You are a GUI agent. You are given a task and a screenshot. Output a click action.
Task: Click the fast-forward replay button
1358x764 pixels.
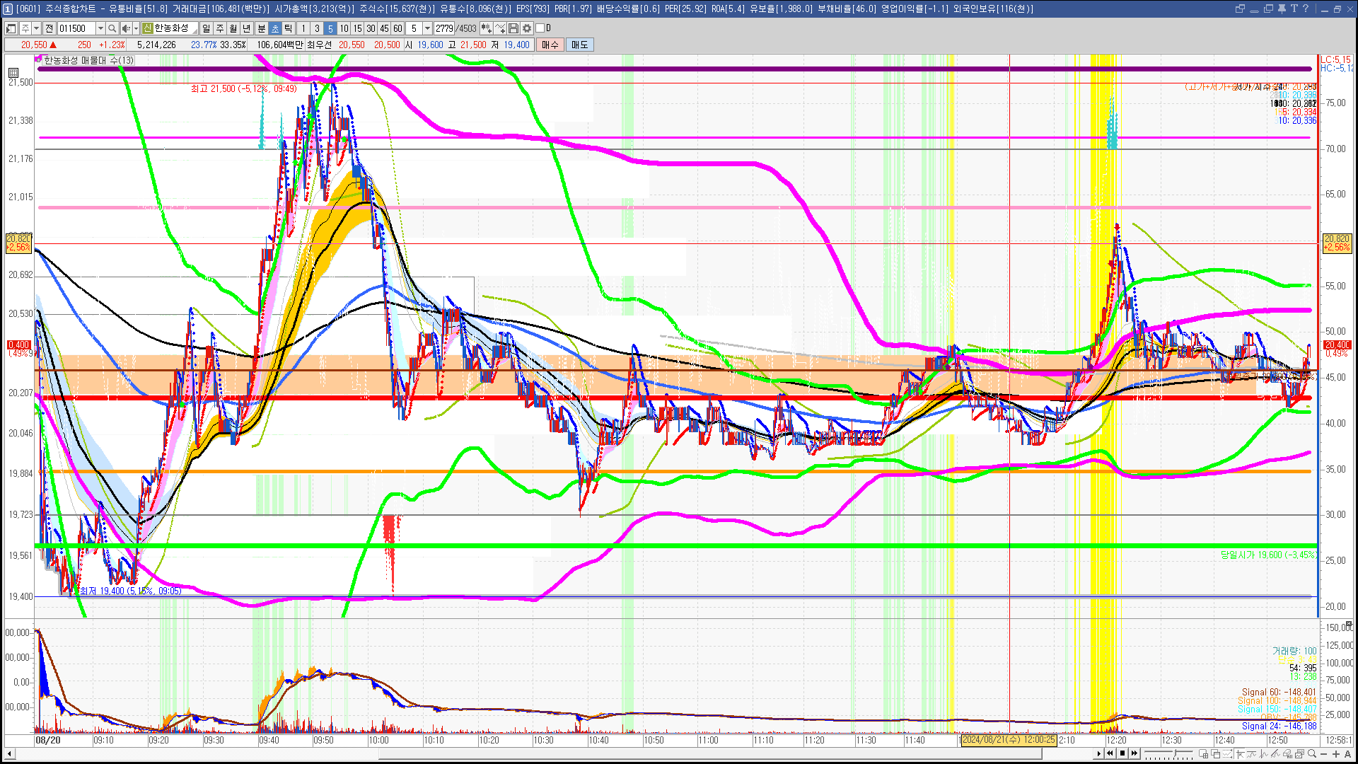(1134, 753)
